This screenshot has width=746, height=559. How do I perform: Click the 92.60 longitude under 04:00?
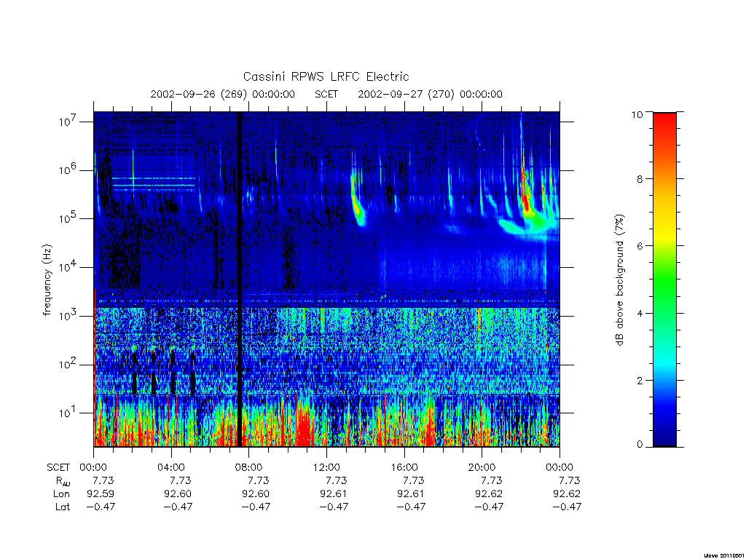point(178,494)
